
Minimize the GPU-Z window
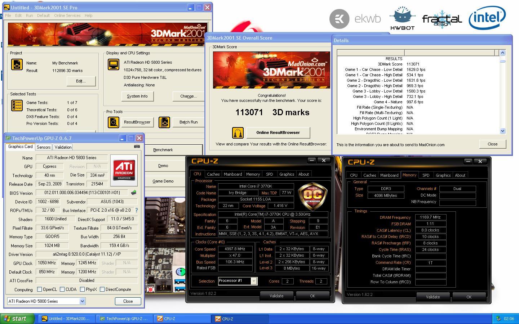click(122, 138)
